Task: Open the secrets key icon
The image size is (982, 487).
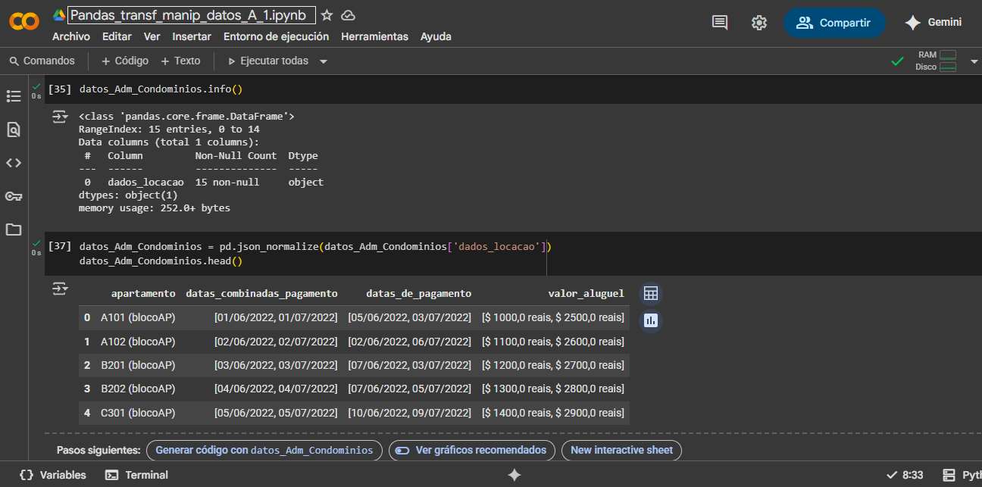Action: coord(14,196)
